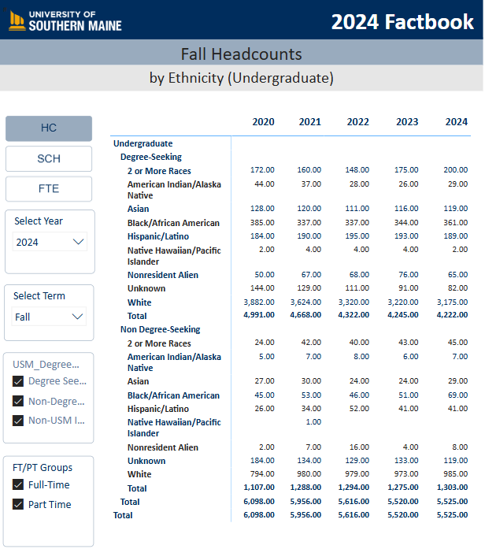Click the 2020 column header
Image resolution: width=485 pixels, height=549 pixels.
point(263,122)
